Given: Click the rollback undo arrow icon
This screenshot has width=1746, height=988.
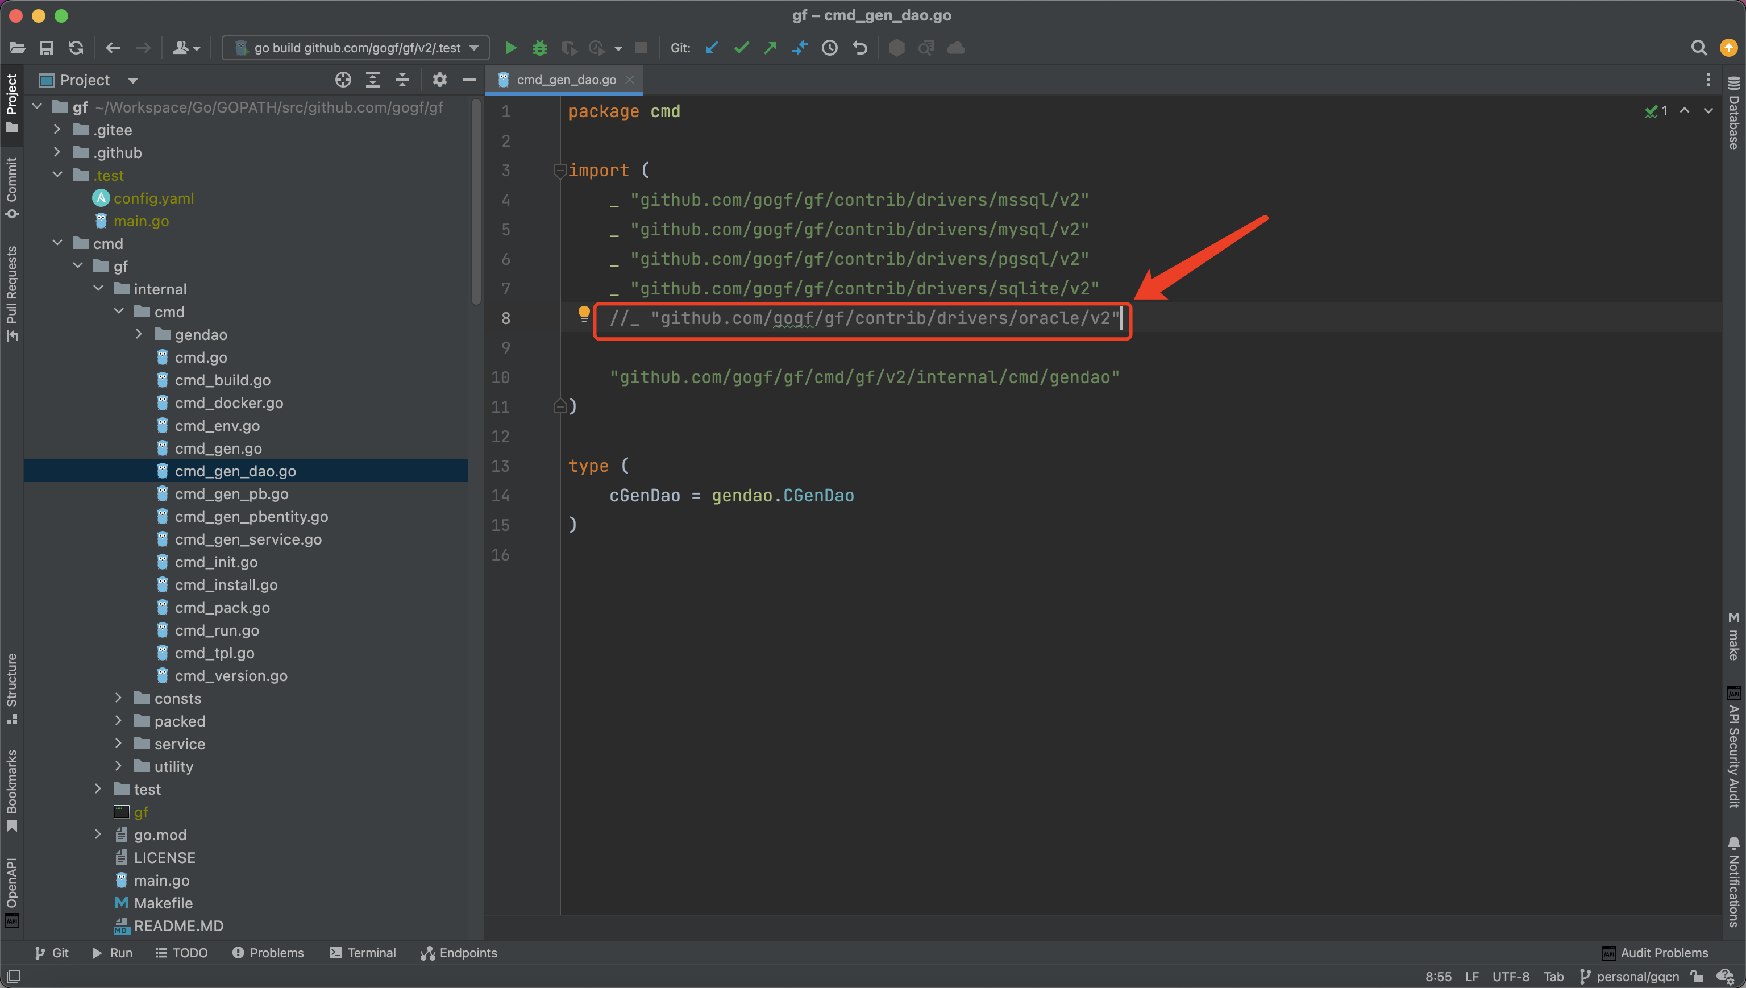Looking at the screenshot, I should click(x=860, y=48).
